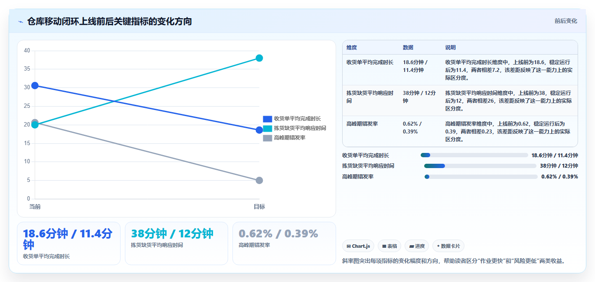This screenshot has height=282, width=595.
Task: Click the lightning icon beside the title
Action: coord(20,22)
